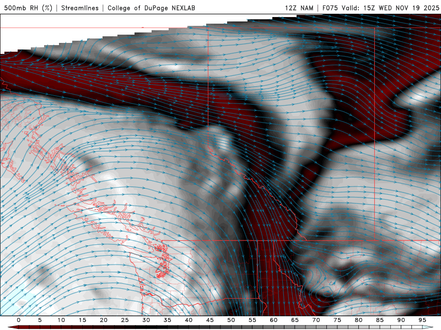Select the "F075" forecast hour text
Screen dimensions: 441x330
(x=330, y=8)
